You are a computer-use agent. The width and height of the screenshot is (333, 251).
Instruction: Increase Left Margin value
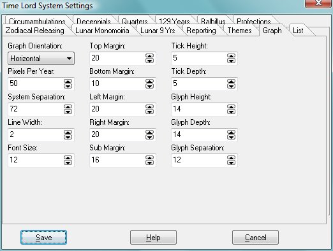149,107
